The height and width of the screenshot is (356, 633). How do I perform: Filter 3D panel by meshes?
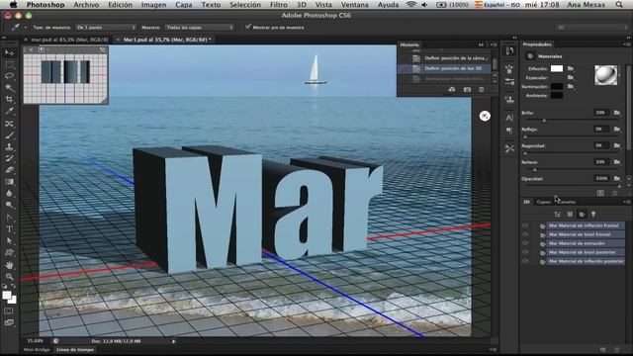point(570,214)
